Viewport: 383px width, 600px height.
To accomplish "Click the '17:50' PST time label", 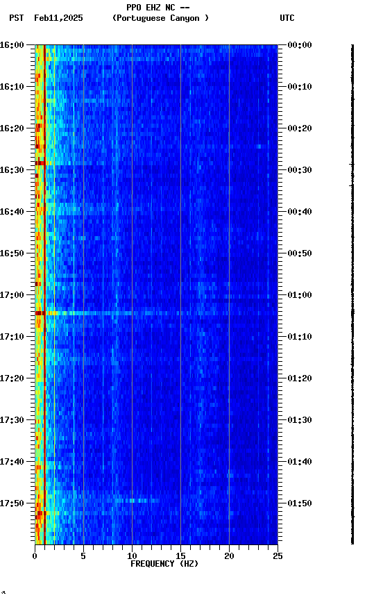I will [12, 503].
